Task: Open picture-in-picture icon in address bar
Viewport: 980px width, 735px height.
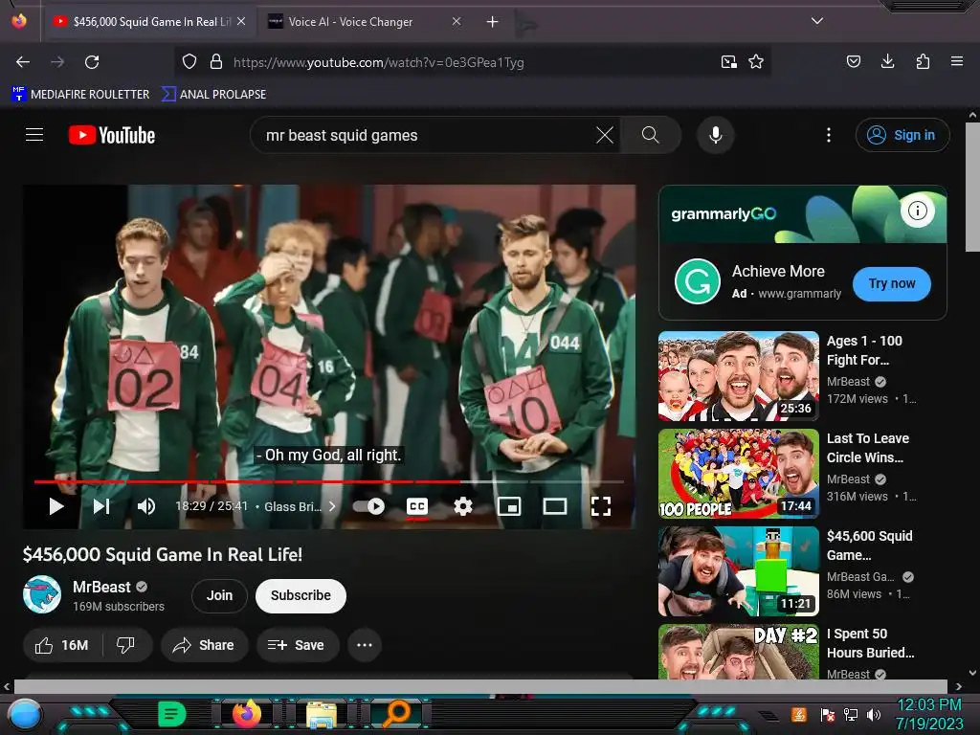Action: tap(728, 62)
